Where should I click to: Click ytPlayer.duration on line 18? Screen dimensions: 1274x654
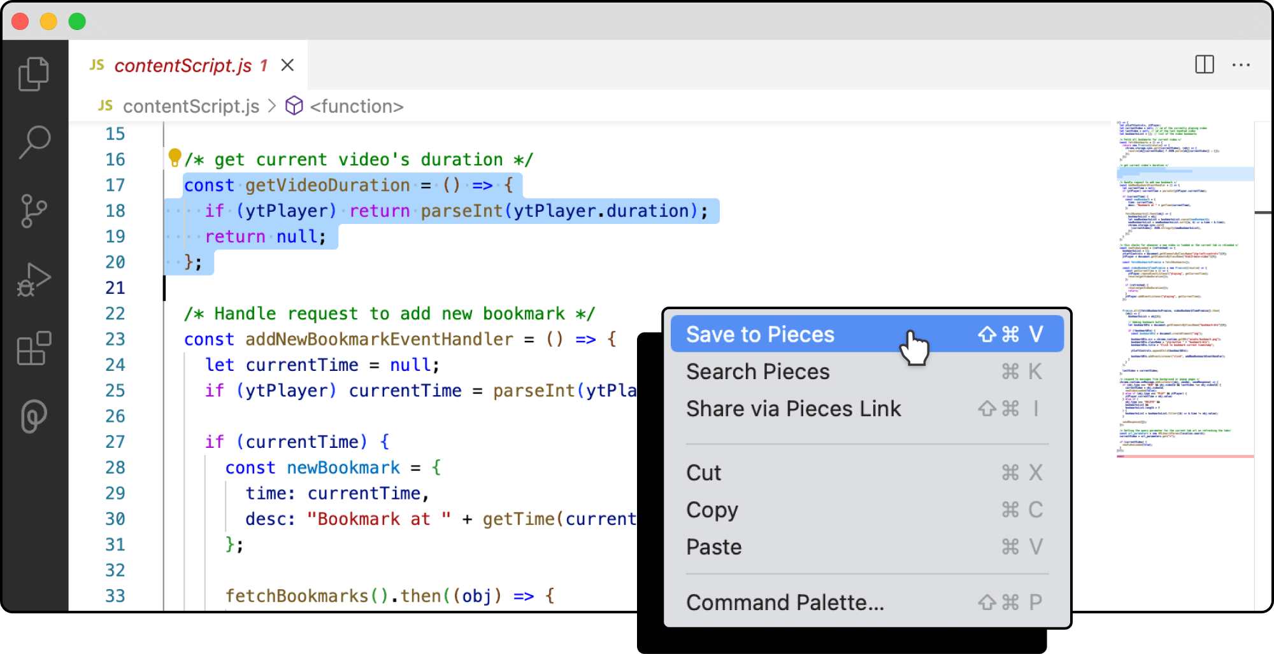[x=601, y=211]
